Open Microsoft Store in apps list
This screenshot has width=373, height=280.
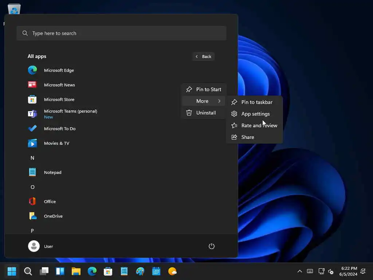point(121,99)
